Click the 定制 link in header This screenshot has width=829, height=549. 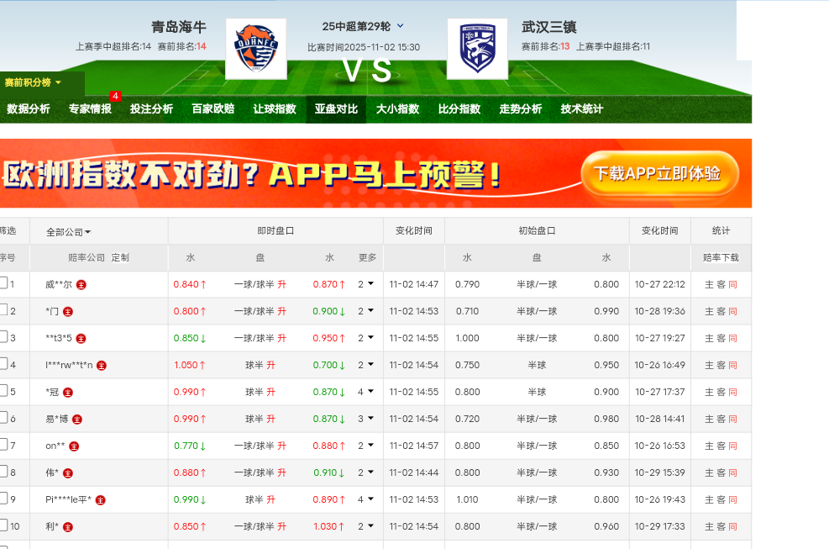[x=120, y=257]
